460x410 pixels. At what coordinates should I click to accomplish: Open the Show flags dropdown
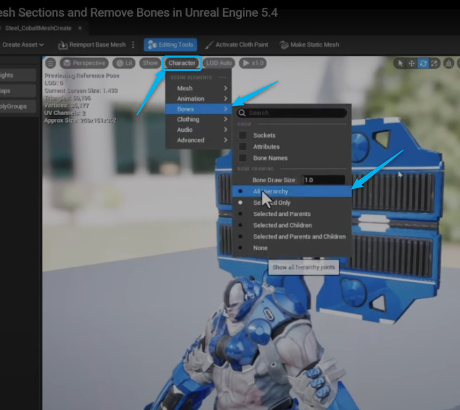coord(150,63)
